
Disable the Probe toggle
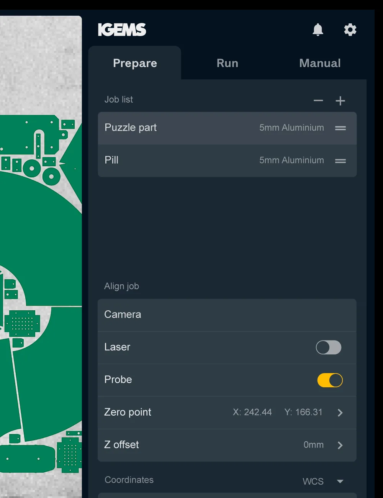point(330,380)
